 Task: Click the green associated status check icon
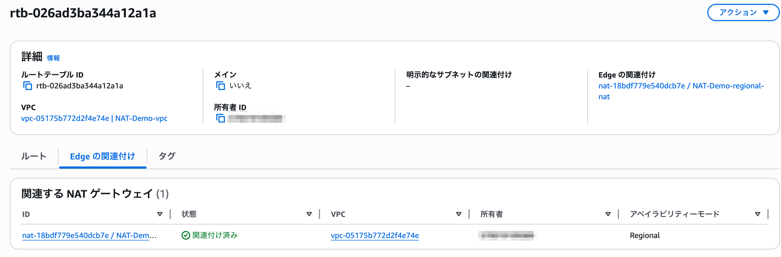click(x=185, y=235)
